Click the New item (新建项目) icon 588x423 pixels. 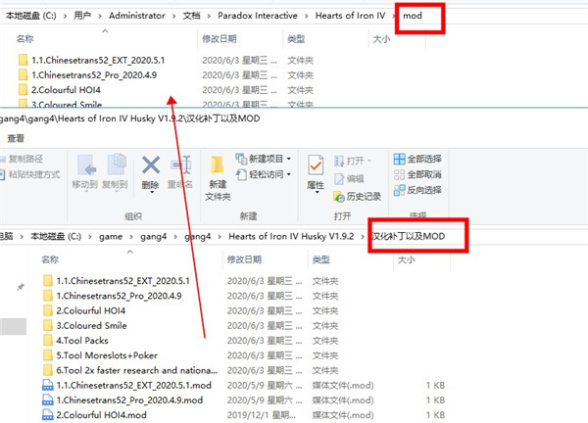click(241, 159)
